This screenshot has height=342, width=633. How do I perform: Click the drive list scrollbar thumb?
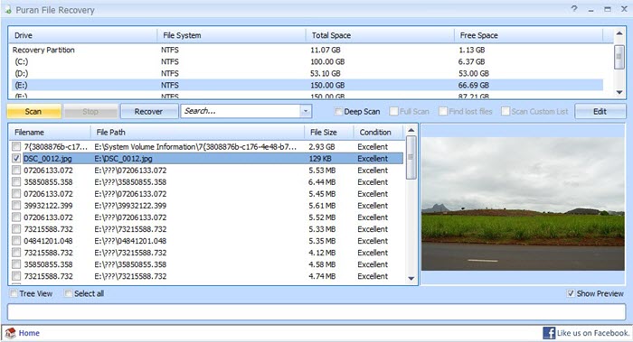click(x=619, y=57)
